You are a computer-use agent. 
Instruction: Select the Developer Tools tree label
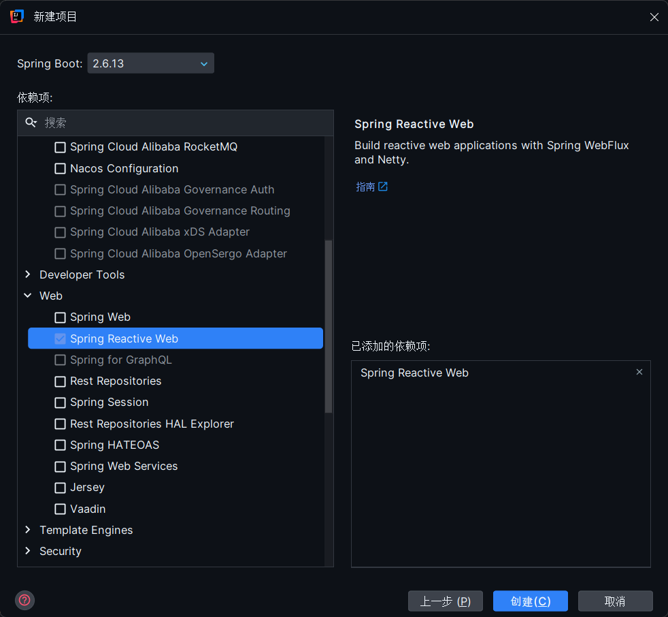82,274
